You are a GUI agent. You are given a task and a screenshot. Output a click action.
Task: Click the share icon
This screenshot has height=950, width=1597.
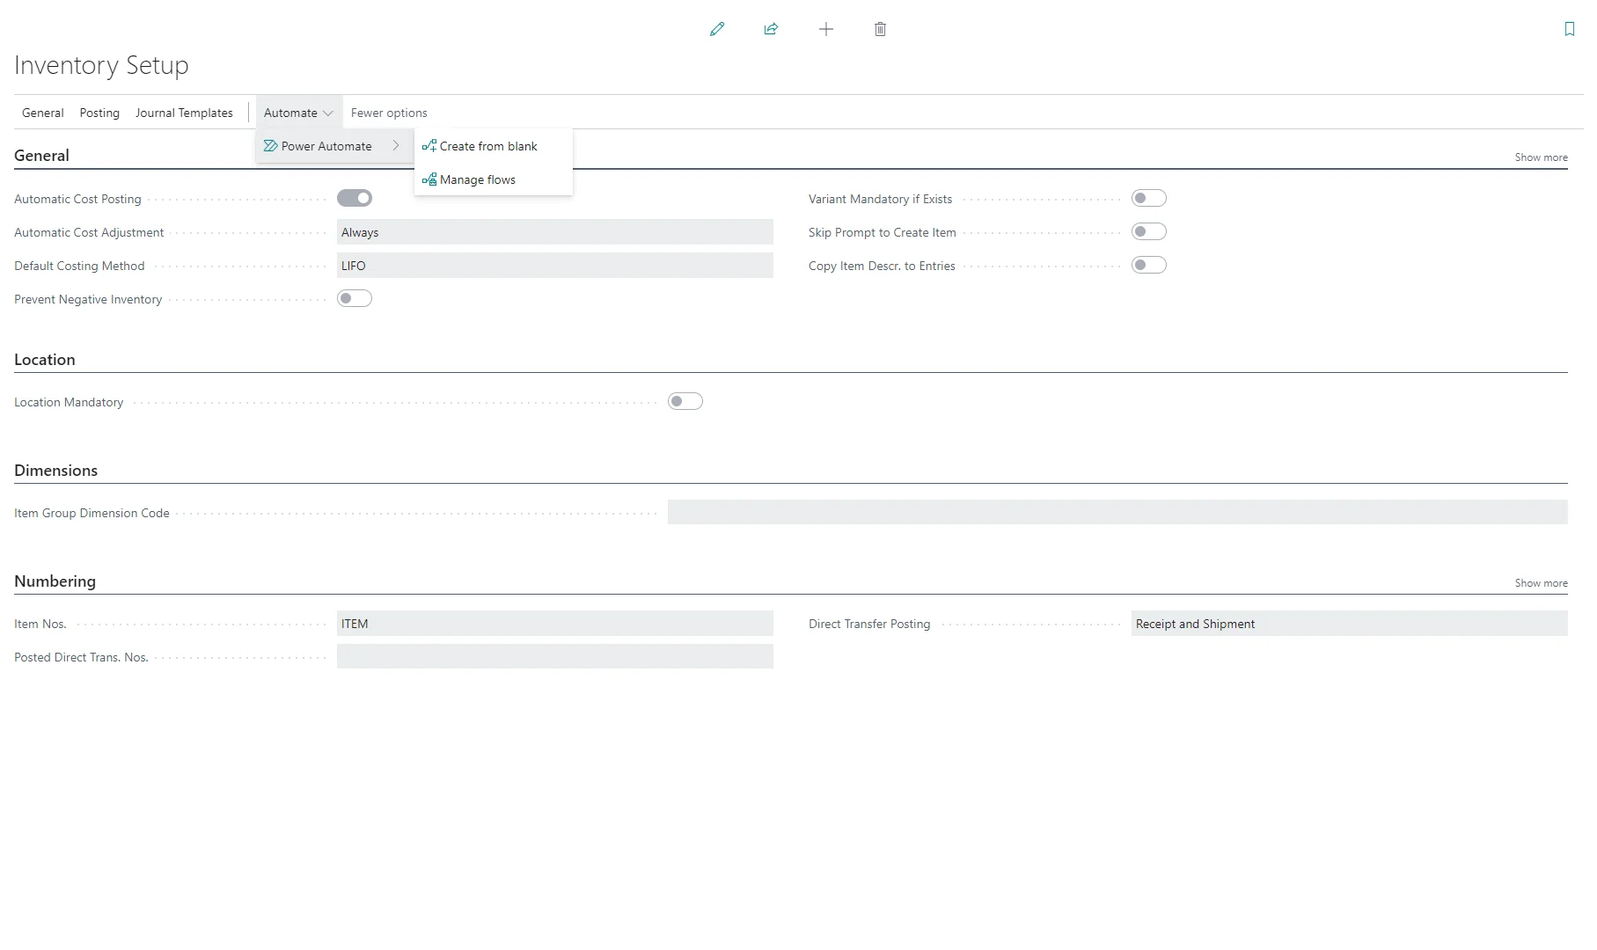click(771, 29)
